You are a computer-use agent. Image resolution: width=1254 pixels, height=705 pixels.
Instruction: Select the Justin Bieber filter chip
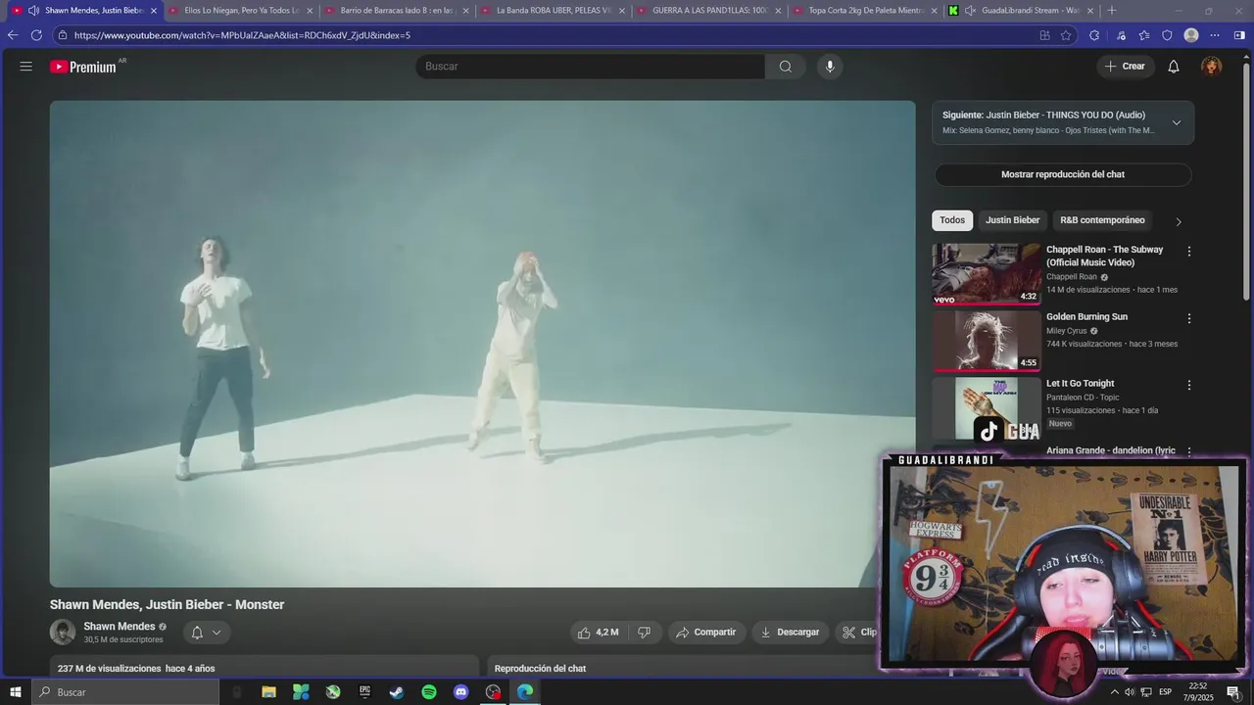[x=1012, y=220]
